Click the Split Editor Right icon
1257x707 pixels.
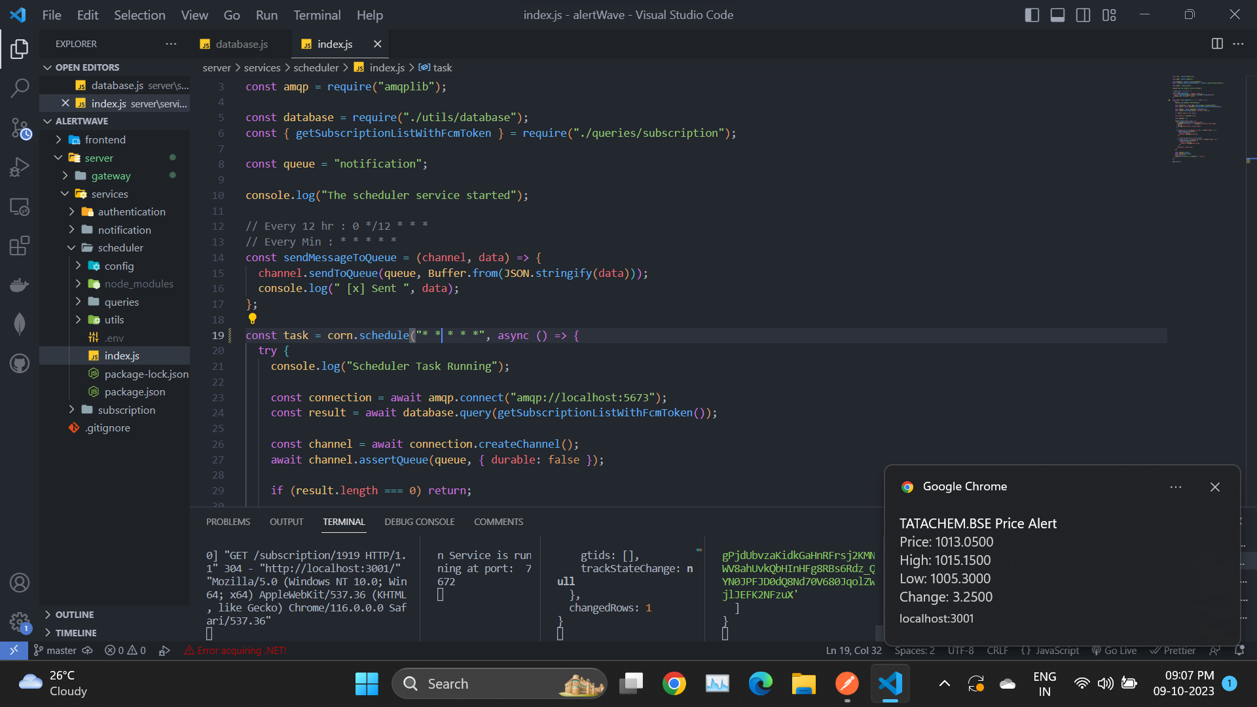(x=1217, y=44)
